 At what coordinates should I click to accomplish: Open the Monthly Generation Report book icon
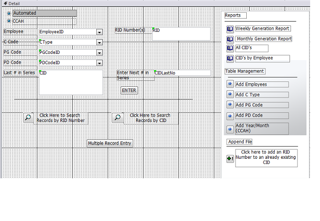(x=230, y=39)
